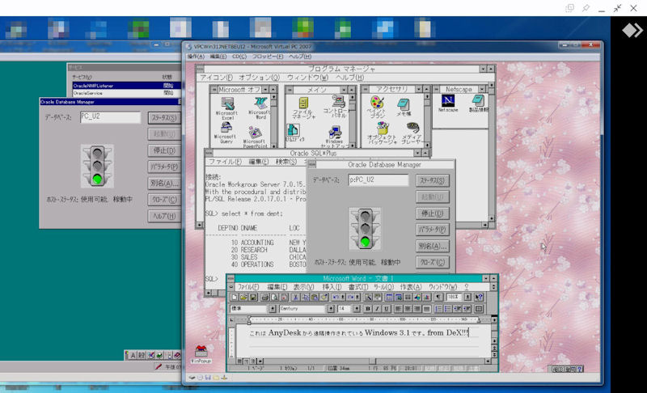Click the Insert Table icon in Word

coord(390,297)
